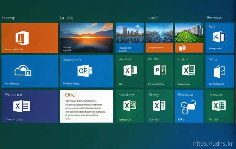Select the group header above the sunset photo tile
This screenshot has height=149, width=236.
pos(67,18)
